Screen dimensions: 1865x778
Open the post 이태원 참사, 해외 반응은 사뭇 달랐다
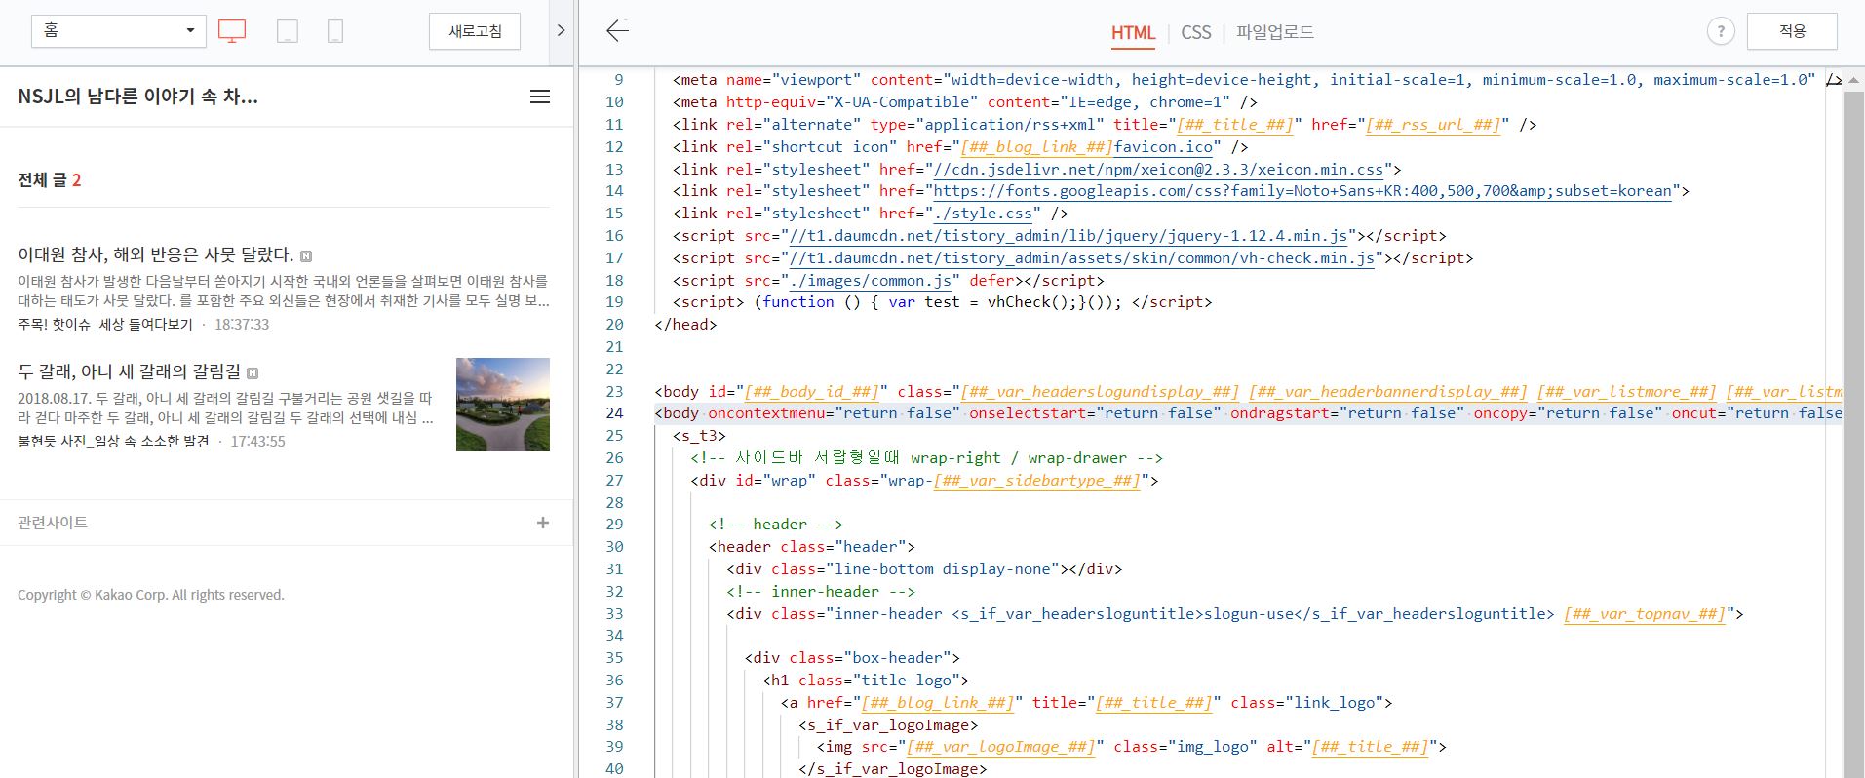click(x=156, y=254)
